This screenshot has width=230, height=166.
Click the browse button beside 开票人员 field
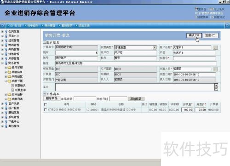pyautogui.click(x=216, y=69)
